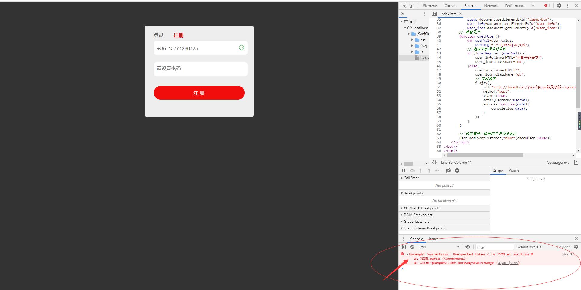Expand DOM Breakpoints section

click(x=444, y=215)
